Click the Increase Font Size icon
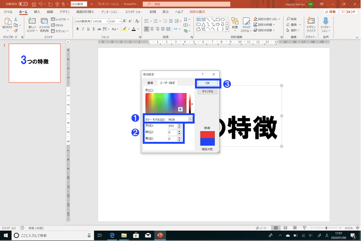Image resolution: width=361 pixels, height=241 pixels. [x=124, y=21]
